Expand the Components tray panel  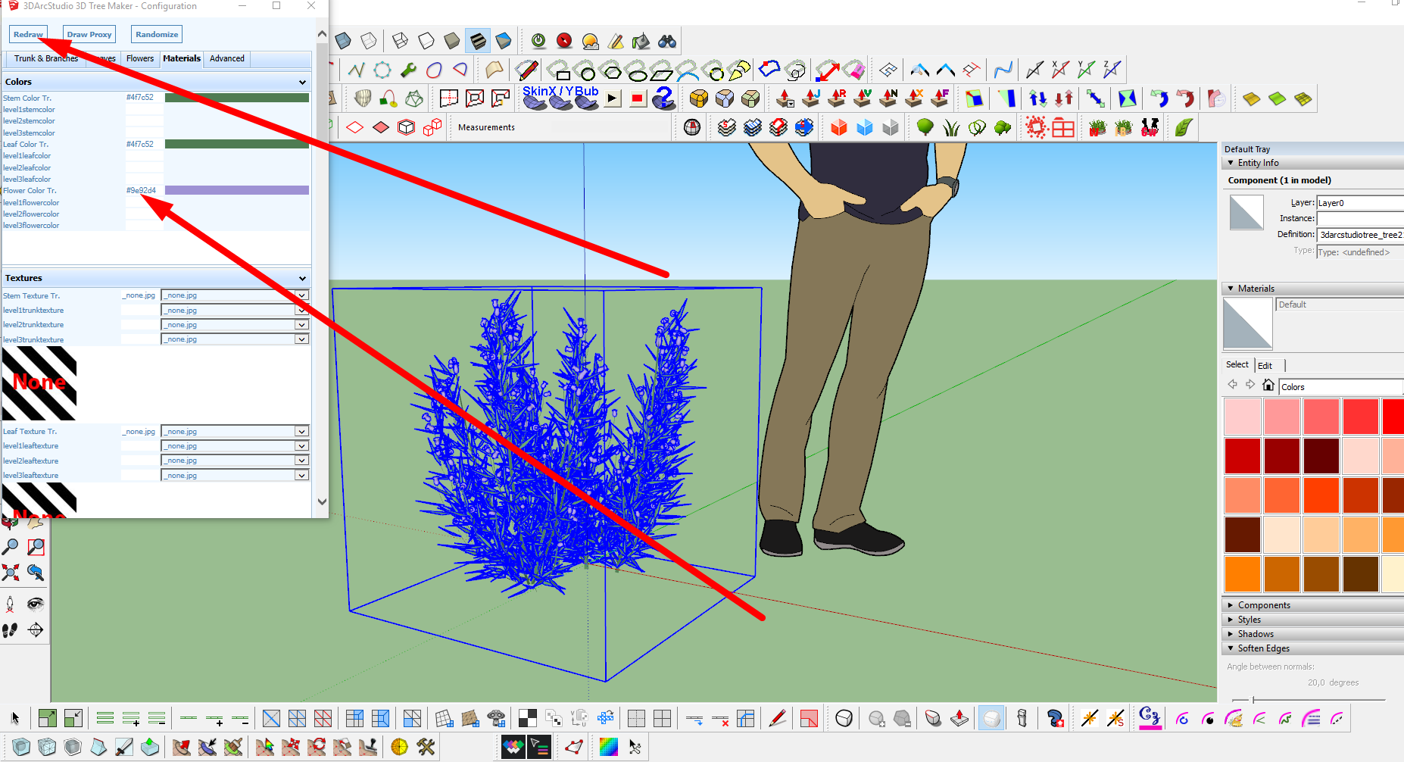coord(1263,605)
